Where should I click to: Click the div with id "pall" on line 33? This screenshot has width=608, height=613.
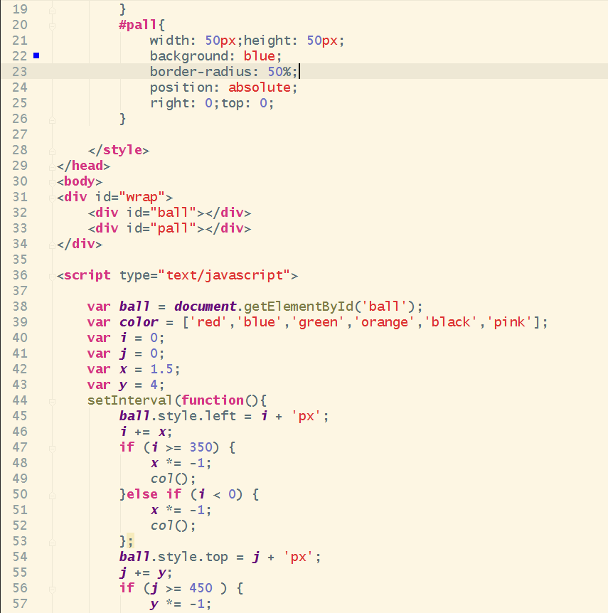point(169,228)
